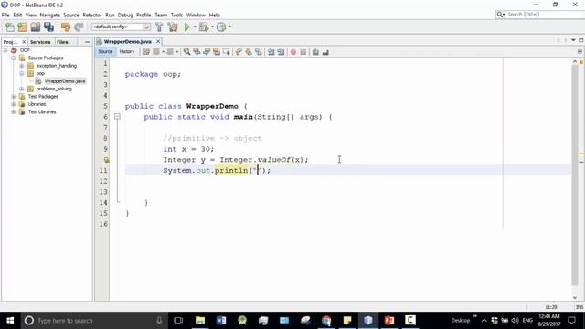
Task: Click the Windows Start button
Action: pos(10,321)
